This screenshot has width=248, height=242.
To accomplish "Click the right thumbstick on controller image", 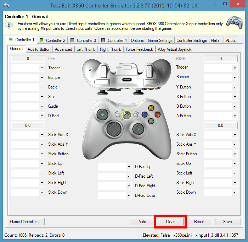I will click(x=138, y=129).
